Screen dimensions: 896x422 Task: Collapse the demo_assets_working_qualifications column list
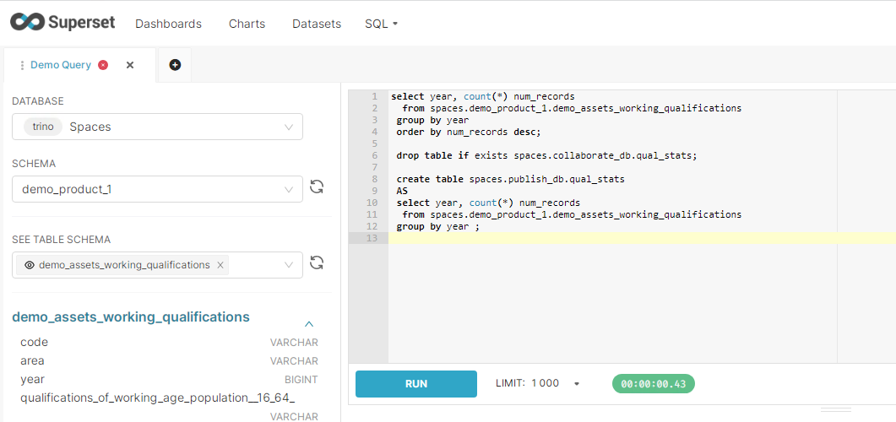tap(309, 323)
